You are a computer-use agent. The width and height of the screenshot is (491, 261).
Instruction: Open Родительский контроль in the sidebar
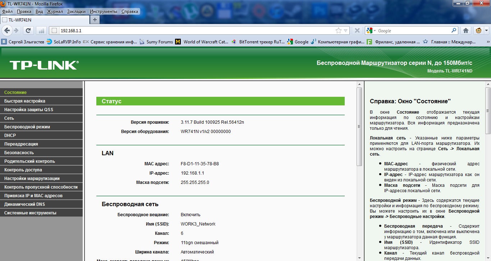click(29, 161)
